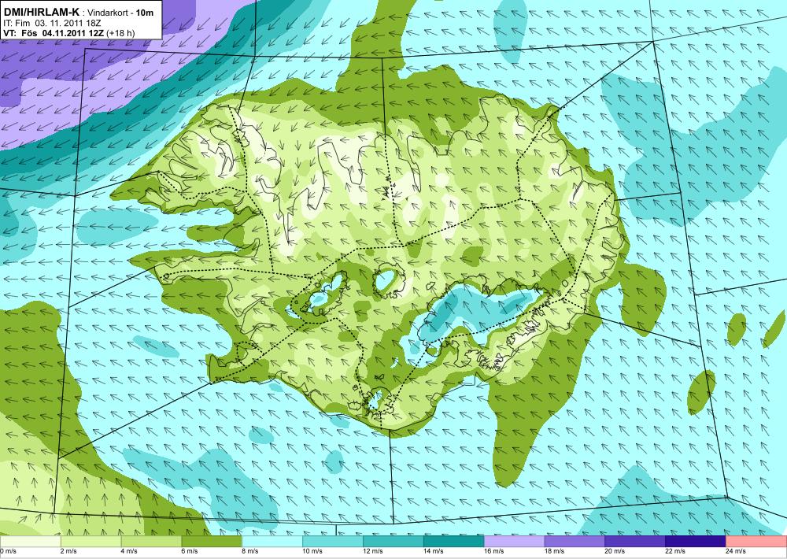Choose the dark indigo swatch for 22–24 m/s

coord(696,542)
